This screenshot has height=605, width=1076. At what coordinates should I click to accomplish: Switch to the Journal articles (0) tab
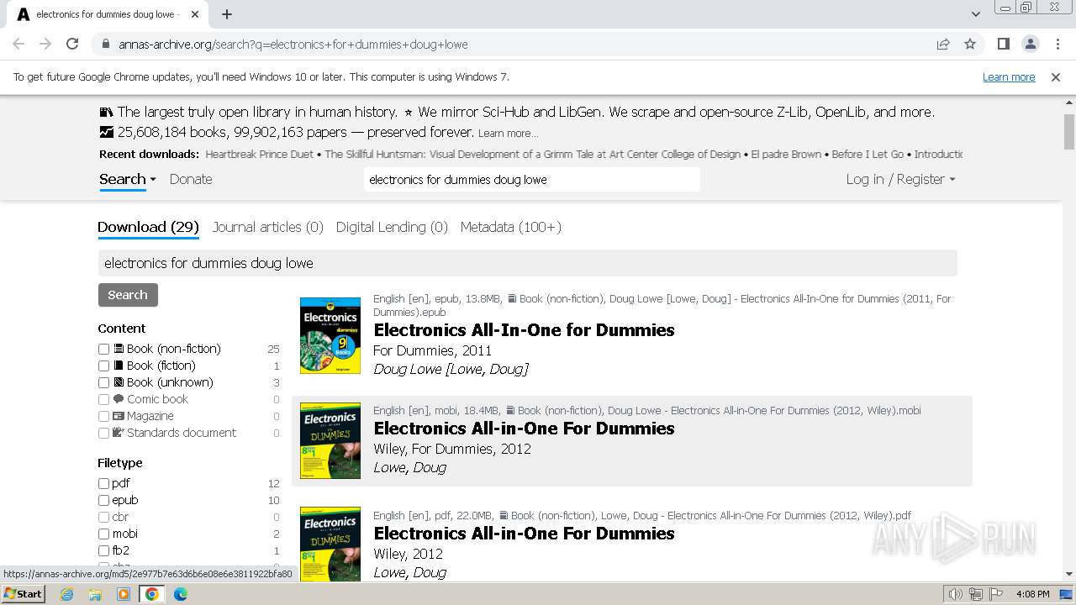point(268,227)
